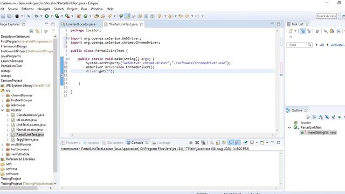Image resolution: width=345 pixels, height=194 pixels.
Task: Click the Save All toolbar icon
Action: tap(9, 16)
